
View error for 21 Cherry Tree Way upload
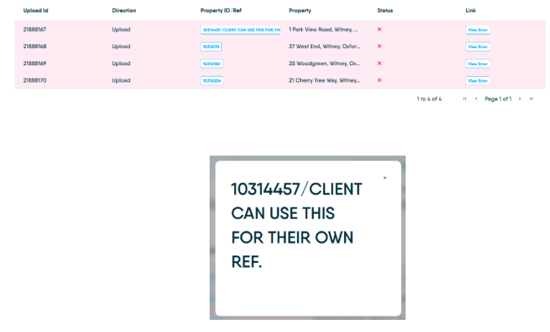point(477,81)
